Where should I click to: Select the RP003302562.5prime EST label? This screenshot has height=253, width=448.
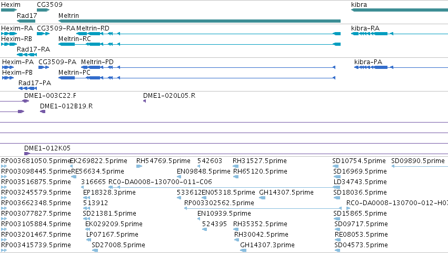[x=219, y=203]
